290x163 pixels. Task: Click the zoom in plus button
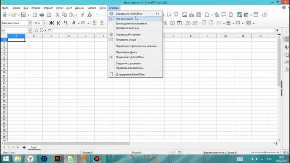(x=278, y=153)
